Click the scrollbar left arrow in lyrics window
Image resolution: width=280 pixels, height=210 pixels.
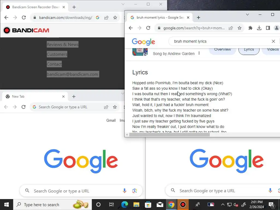(127, 135)
